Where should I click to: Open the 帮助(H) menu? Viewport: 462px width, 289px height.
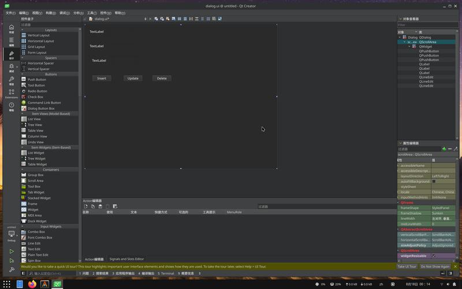pos(120,13)
